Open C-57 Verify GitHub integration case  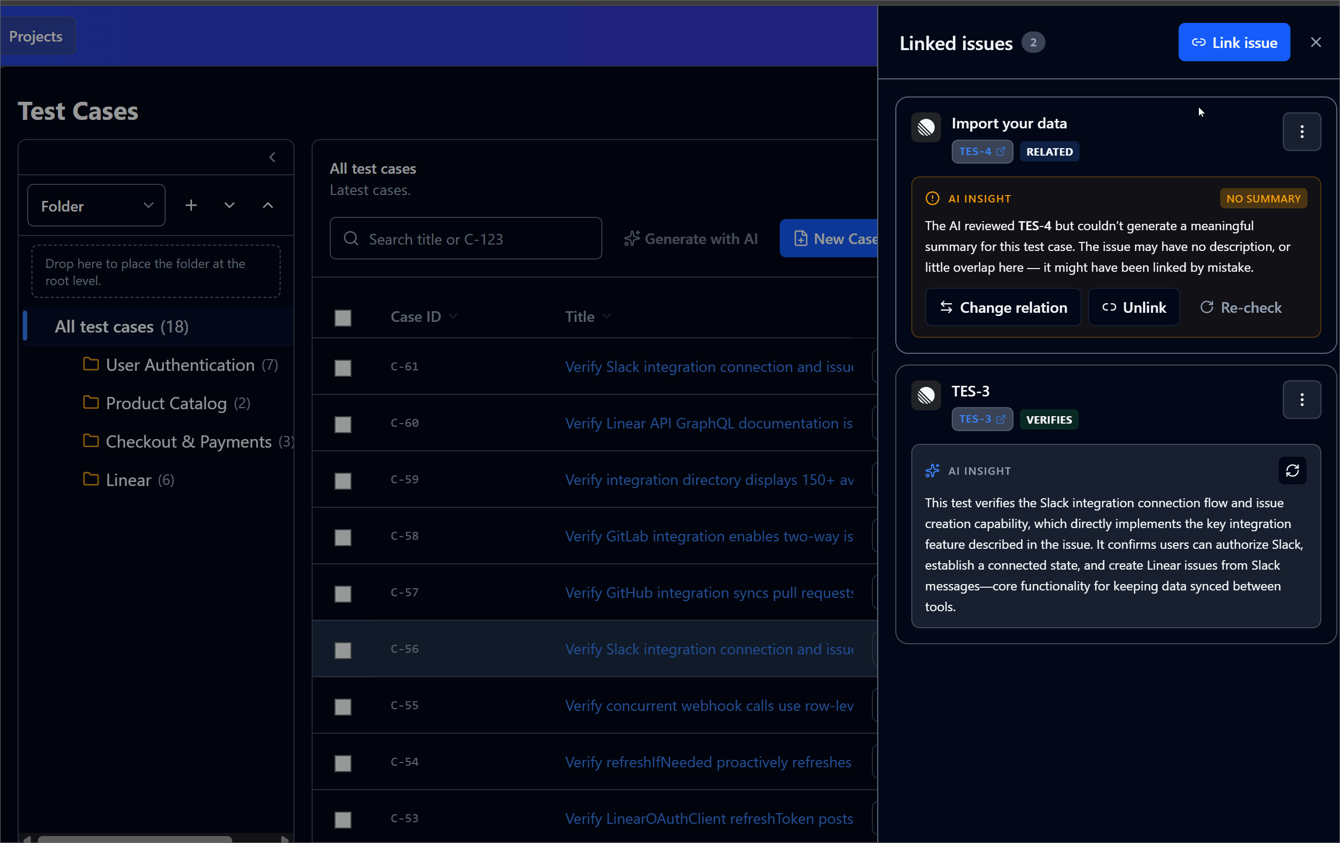point(709,593)
